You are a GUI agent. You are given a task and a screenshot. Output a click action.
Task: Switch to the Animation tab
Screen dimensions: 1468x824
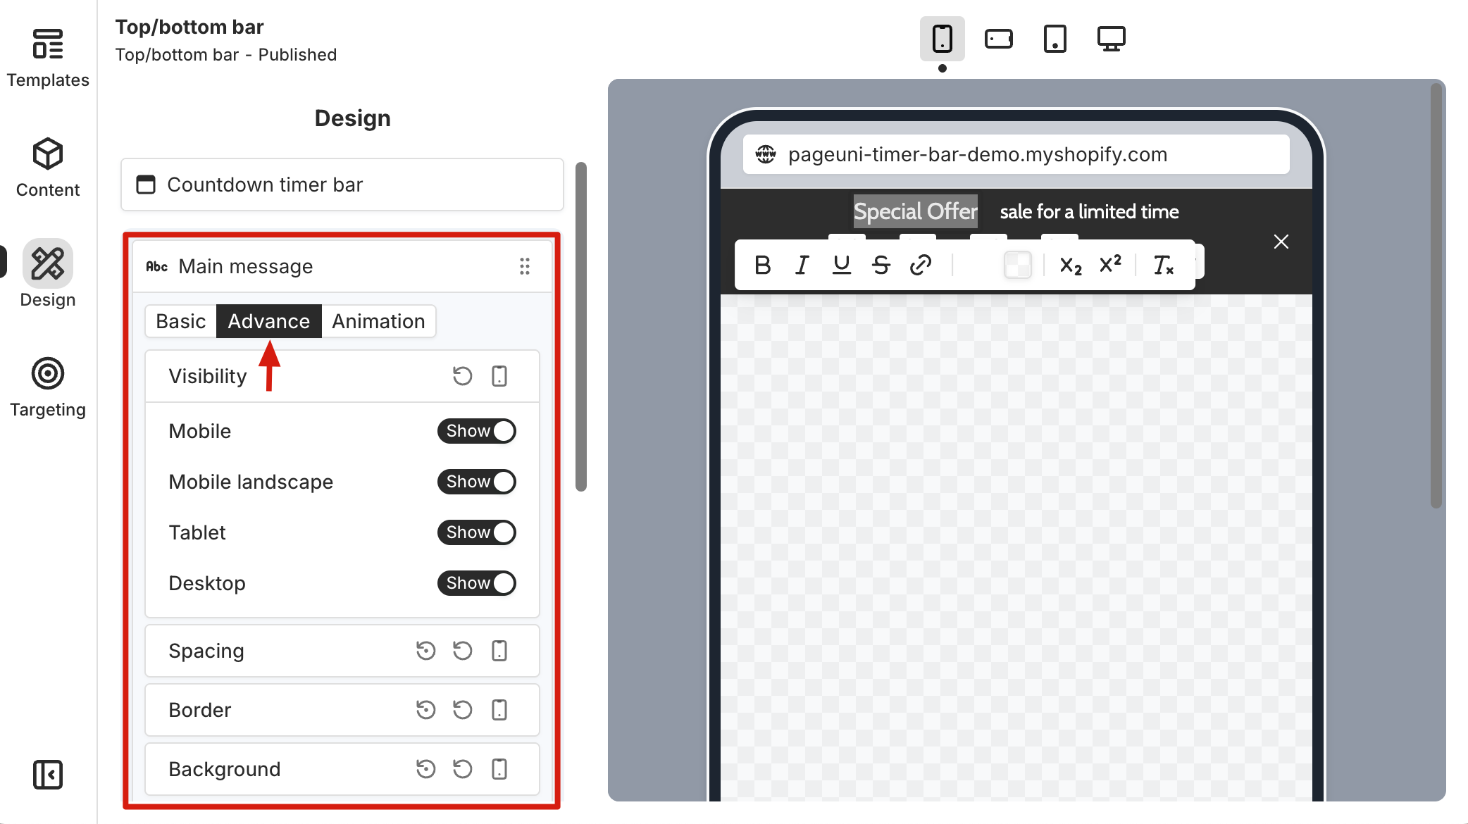[x=379, y=321]
